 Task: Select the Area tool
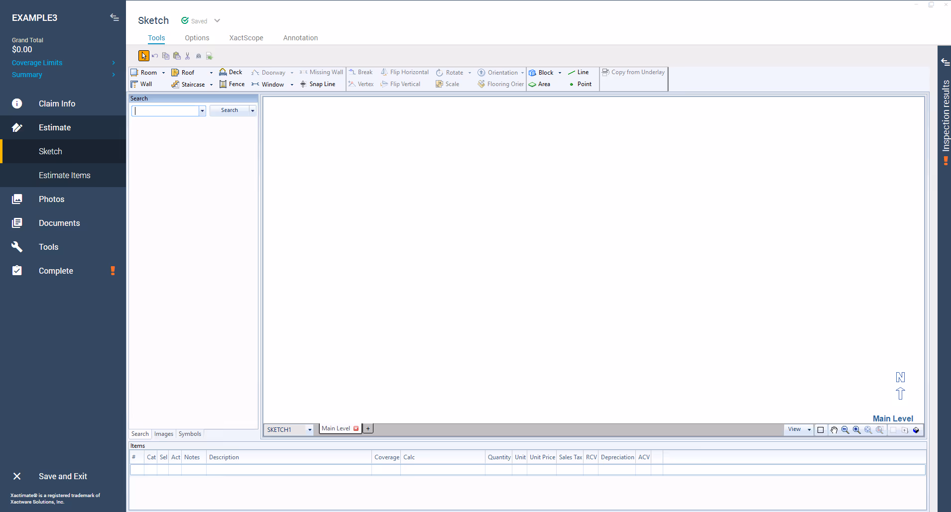540,84
